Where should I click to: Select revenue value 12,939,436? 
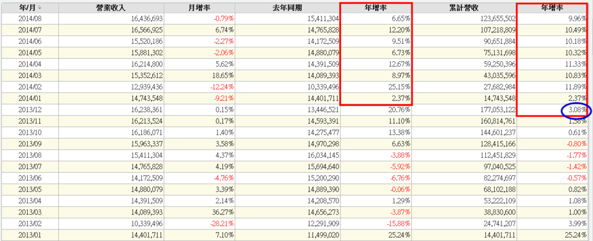click(146, 87)
